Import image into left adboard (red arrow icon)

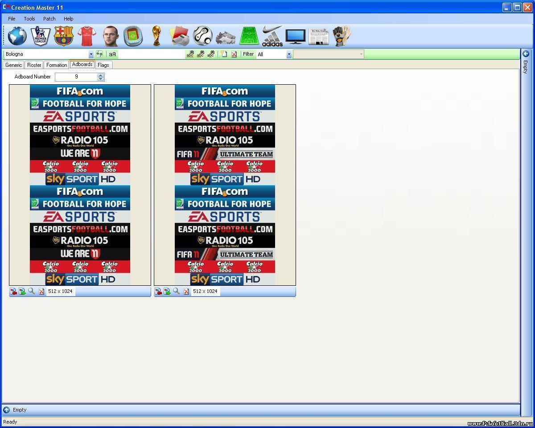(x=13, y=291)
